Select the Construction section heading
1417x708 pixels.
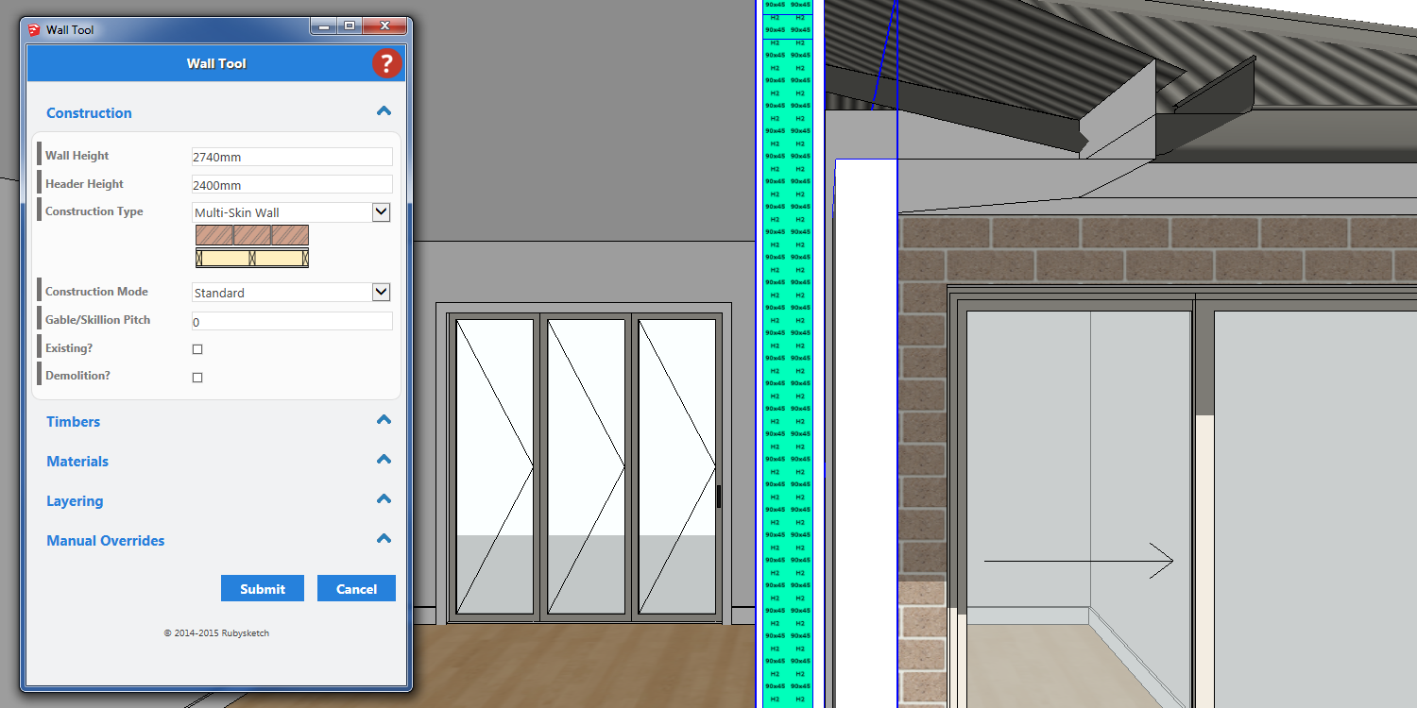tap(89, 113)
